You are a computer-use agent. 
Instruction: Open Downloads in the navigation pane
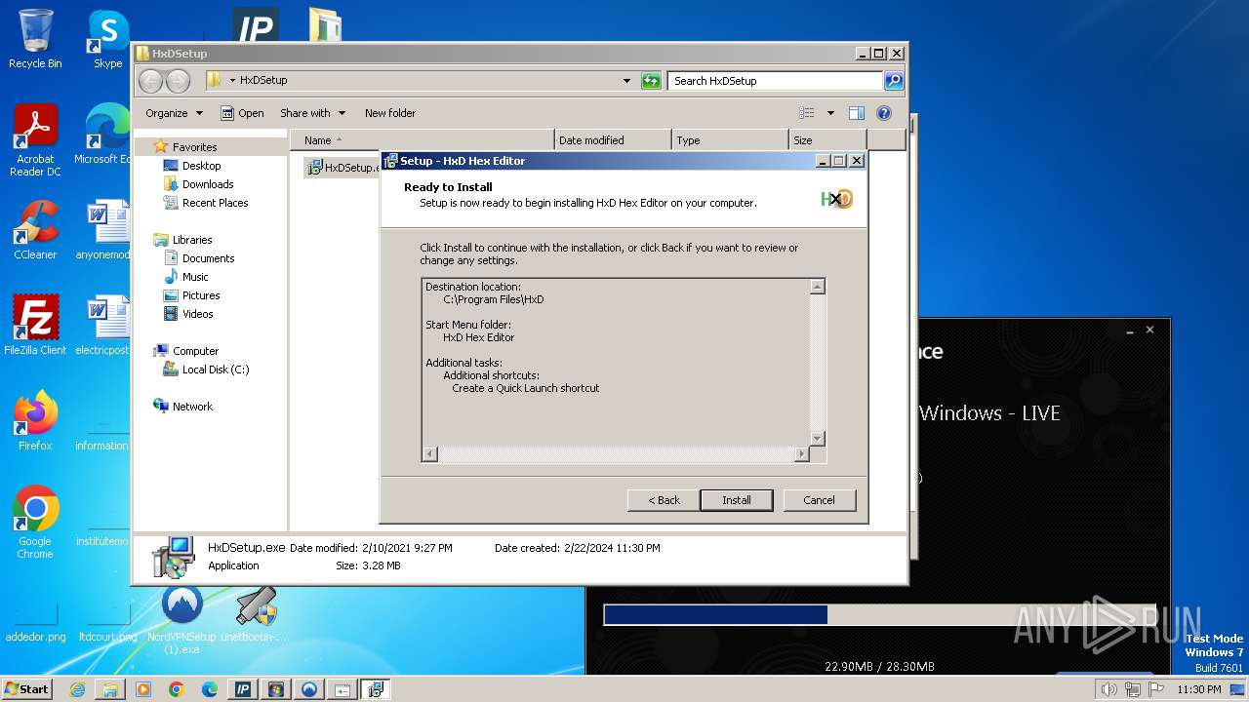pyautogui.click(x=207, y=184)
